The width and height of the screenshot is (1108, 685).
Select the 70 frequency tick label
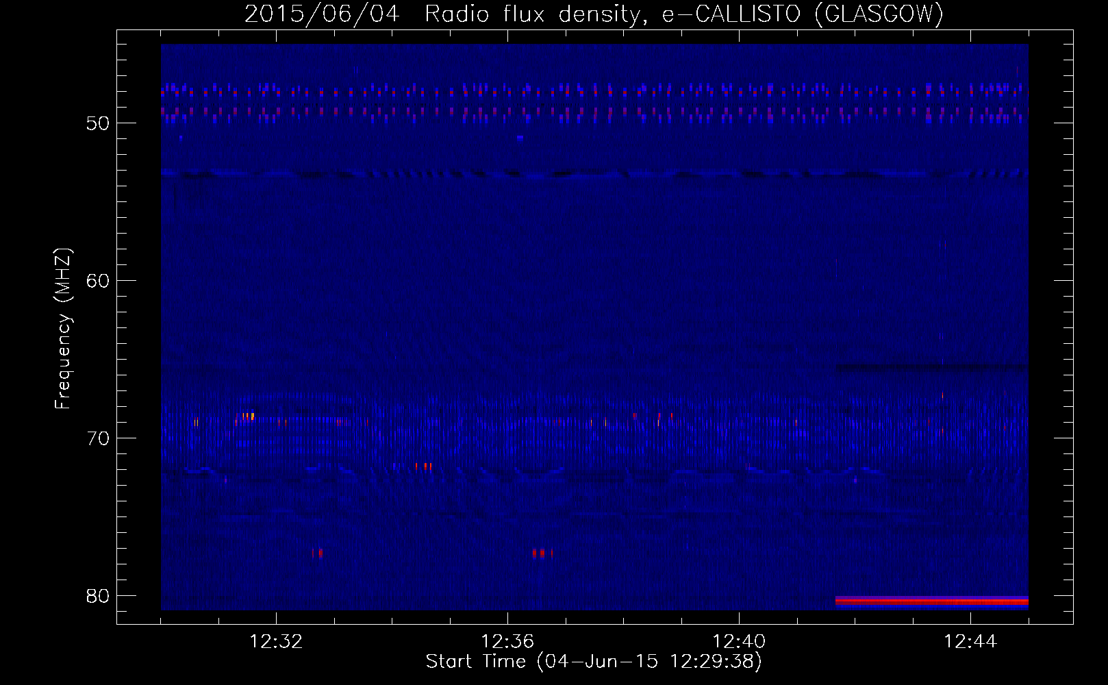[x=98, y=438]
